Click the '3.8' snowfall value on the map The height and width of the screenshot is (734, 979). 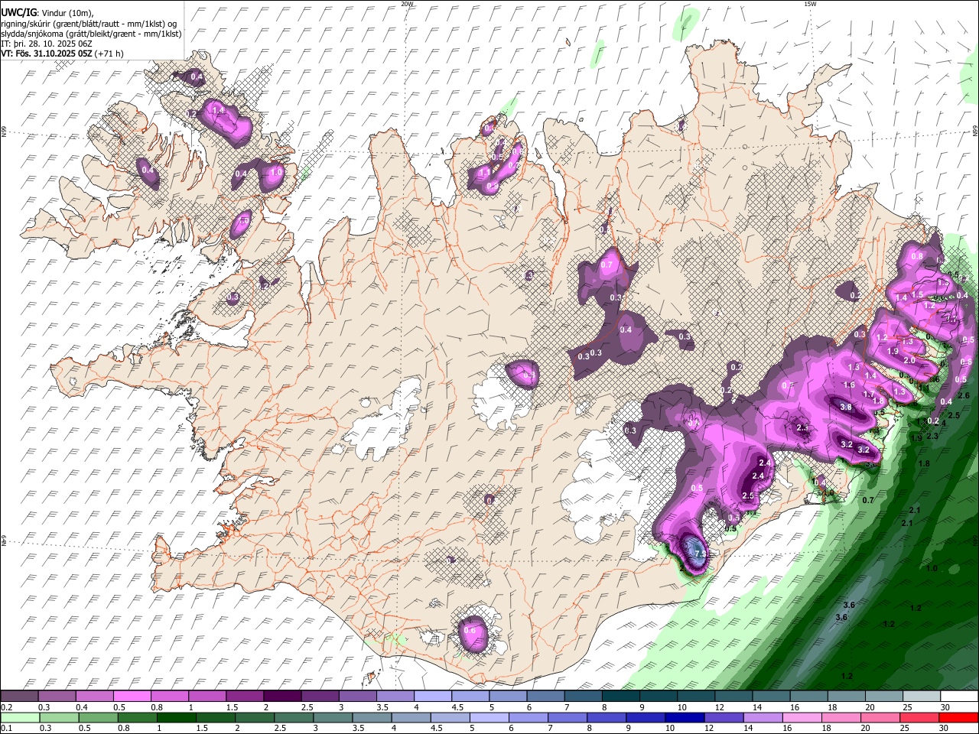click(846, 408)
